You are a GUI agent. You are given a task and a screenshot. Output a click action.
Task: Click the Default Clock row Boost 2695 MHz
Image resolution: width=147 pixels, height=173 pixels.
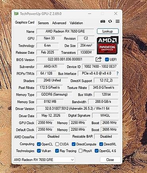point(109,130)
